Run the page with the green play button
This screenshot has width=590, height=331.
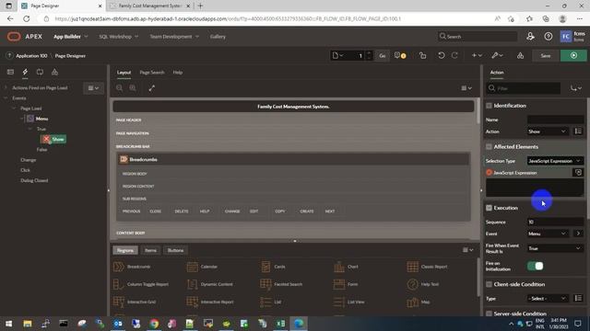[x=573, y=55]
